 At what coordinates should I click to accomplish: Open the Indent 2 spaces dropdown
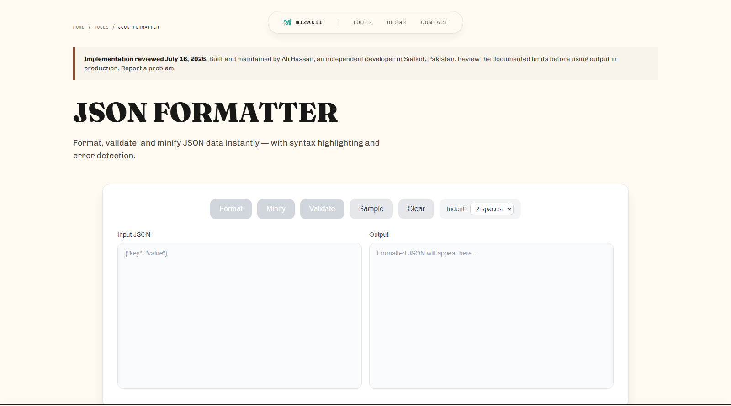(492, 209)
